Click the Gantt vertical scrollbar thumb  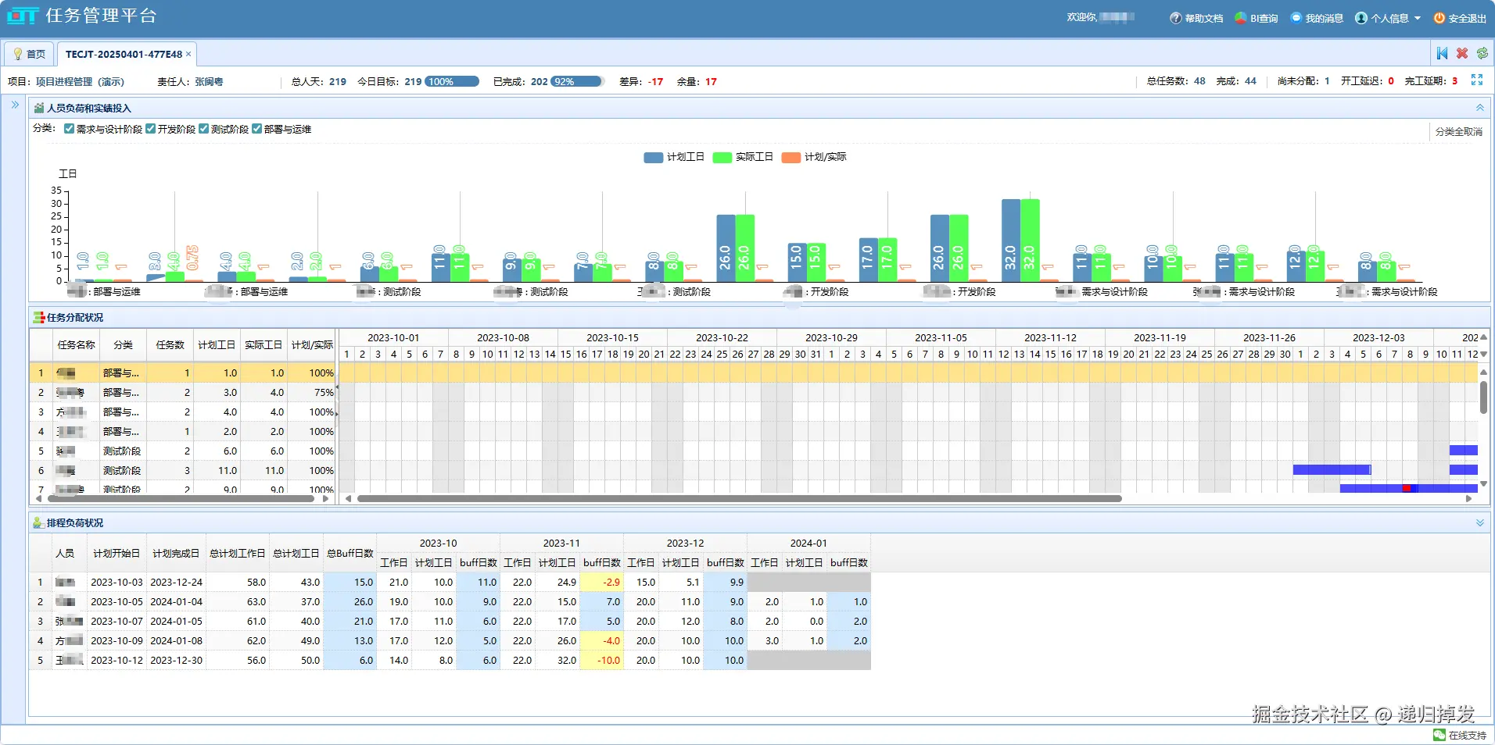1483,397
